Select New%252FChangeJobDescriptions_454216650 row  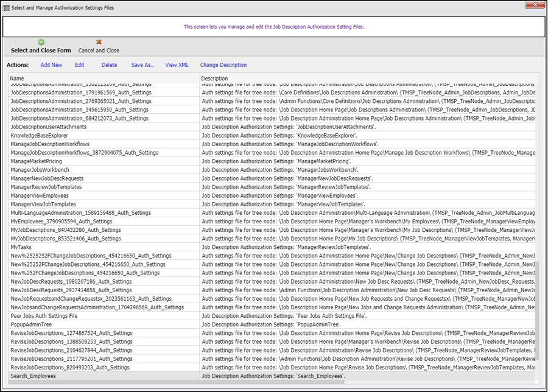[x=272, y=273]
